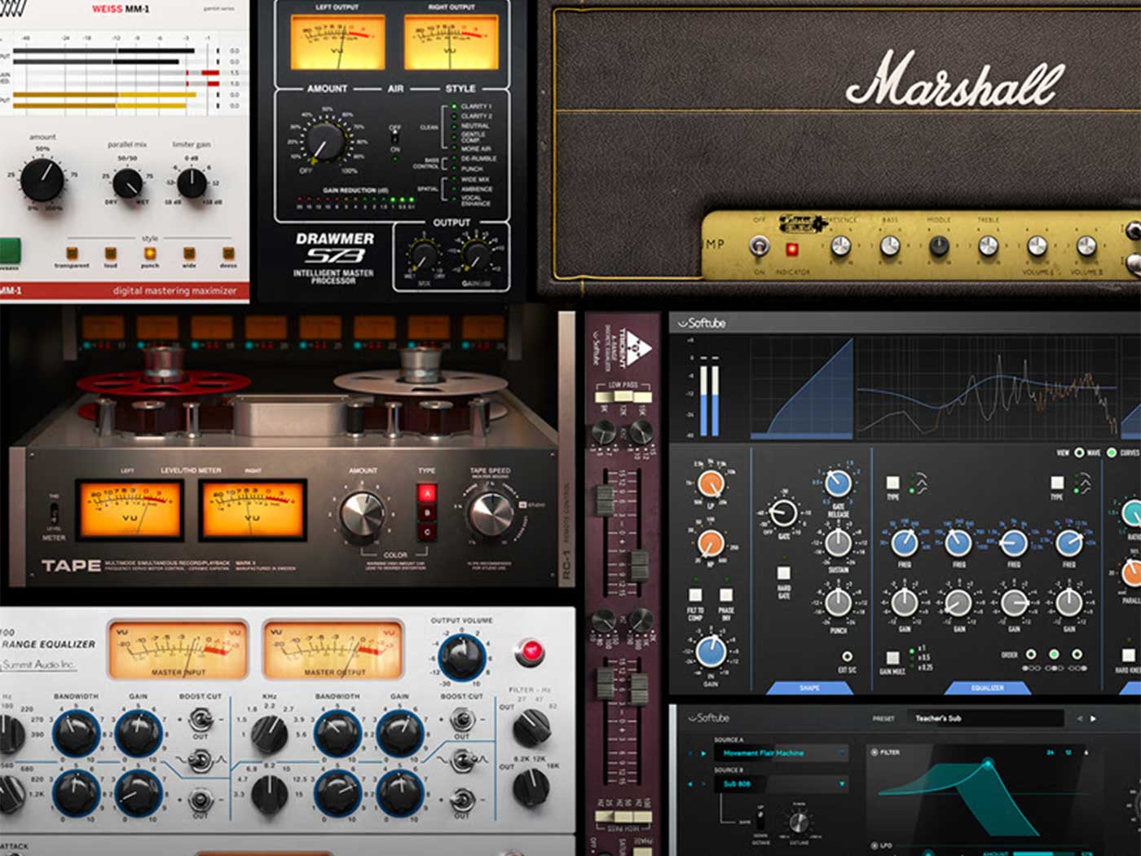The image size is (1141, 856).
Task: Click the Gate Release knob
Action: (838, 483)
